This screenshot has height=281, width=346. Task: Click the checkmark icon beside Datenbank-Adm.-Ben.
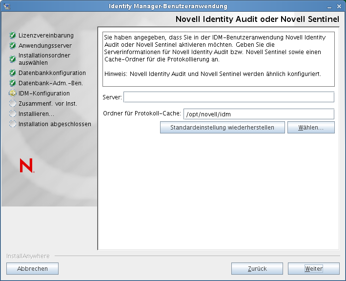pos(13,83)
